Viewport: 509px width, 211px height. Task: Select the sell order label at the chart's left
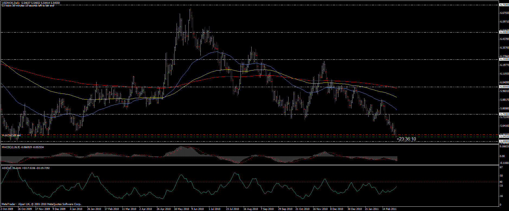11,135
